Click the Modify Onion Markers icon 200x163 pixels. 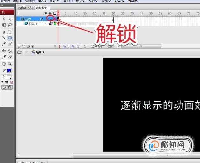(78, 46)
